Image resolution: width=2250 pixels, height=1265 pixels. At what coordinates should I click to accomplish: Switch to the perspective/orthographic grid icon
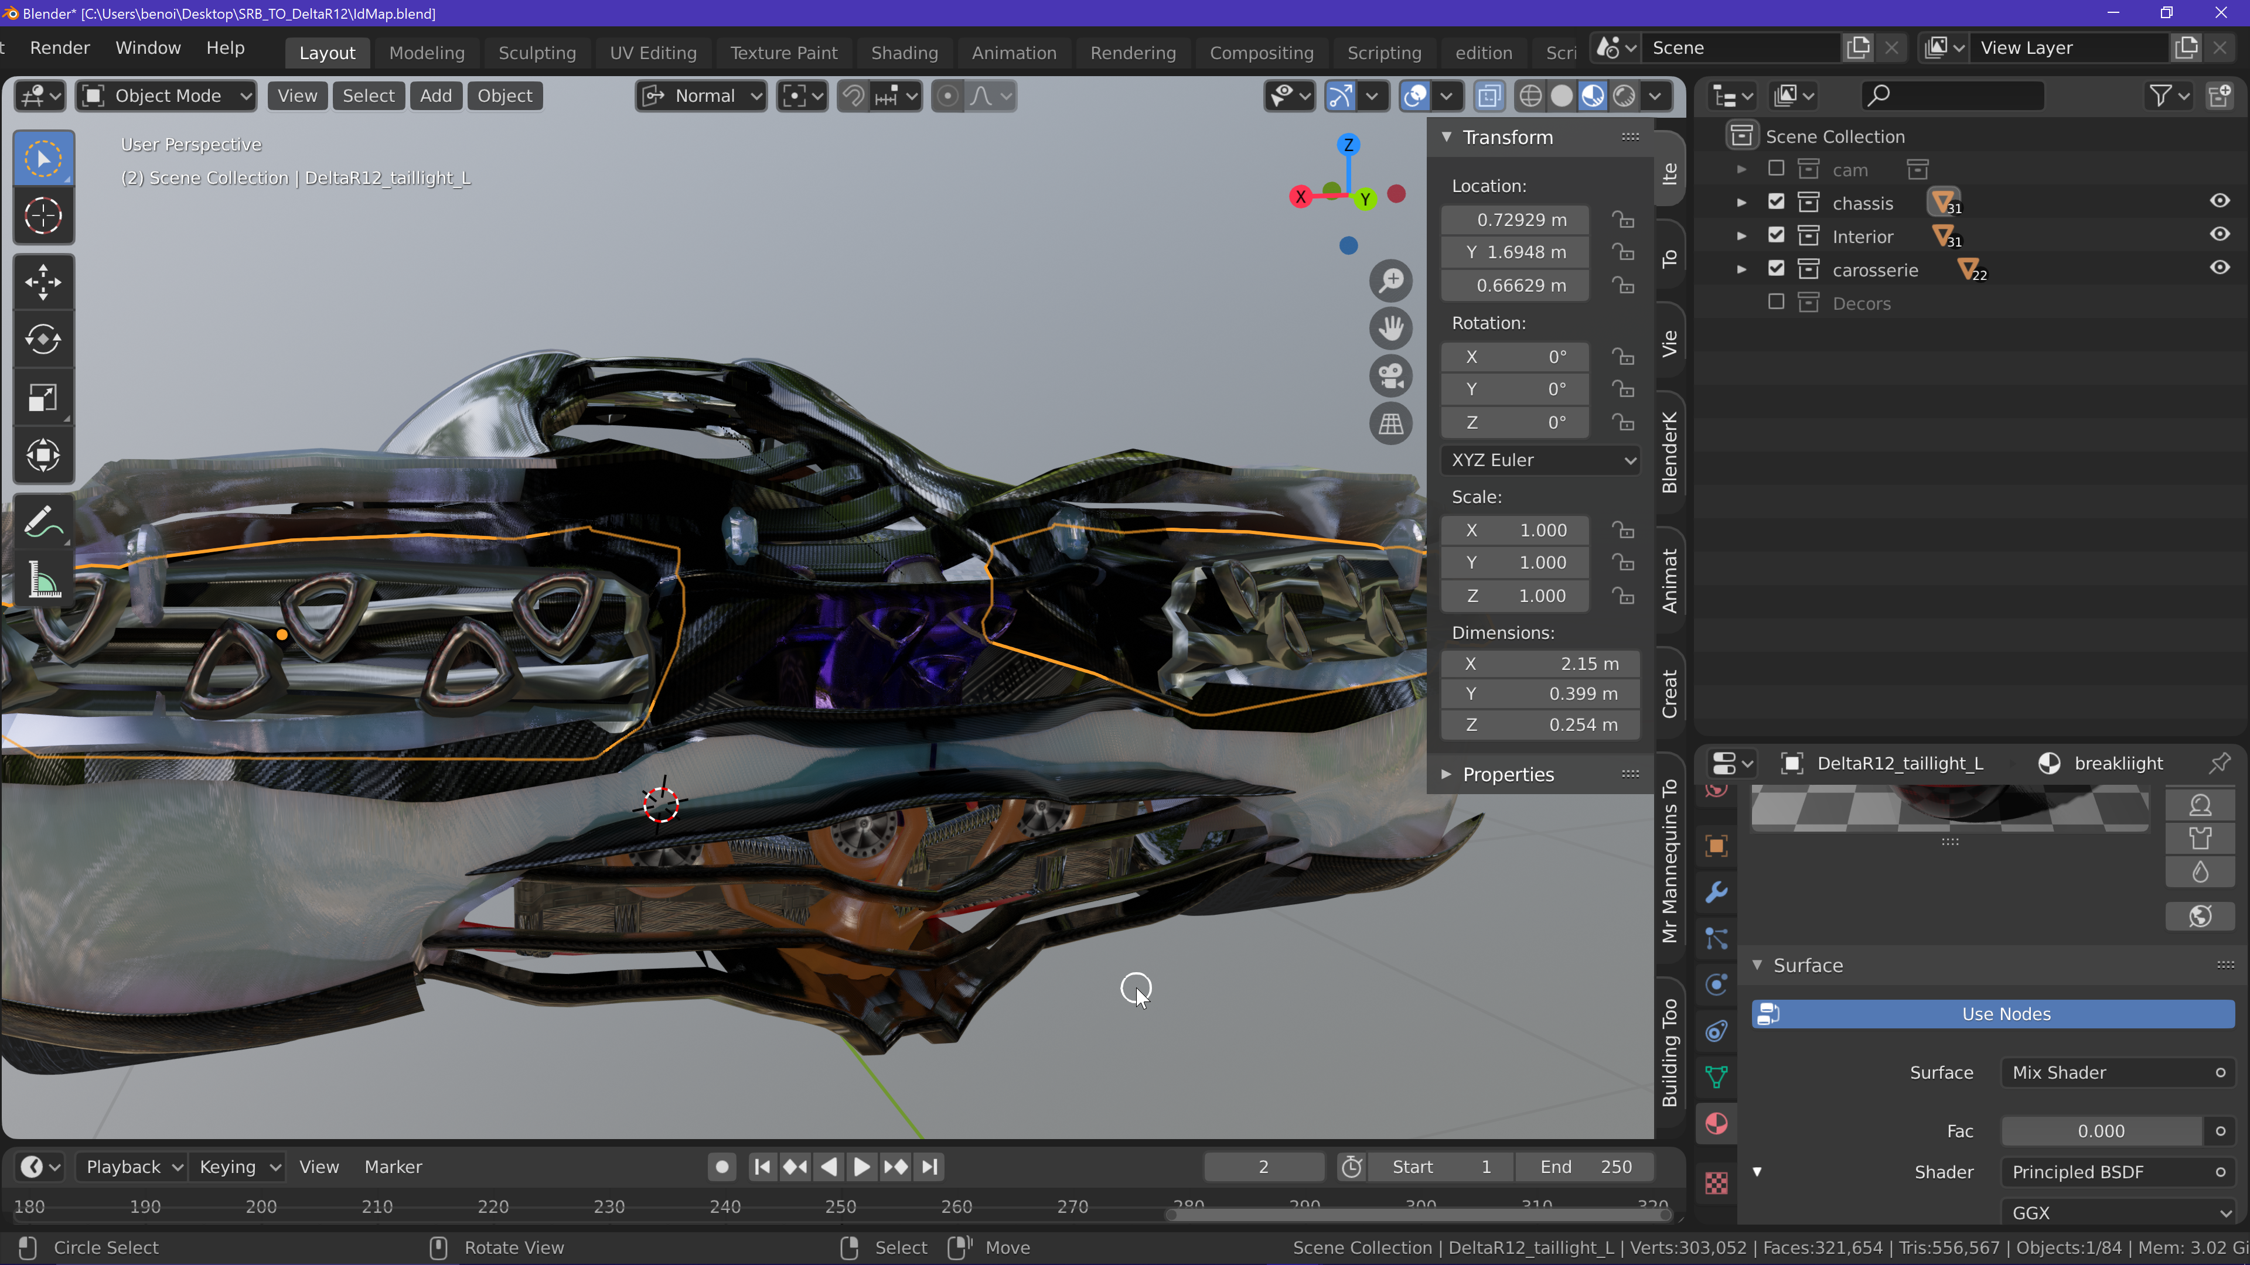1390,424
